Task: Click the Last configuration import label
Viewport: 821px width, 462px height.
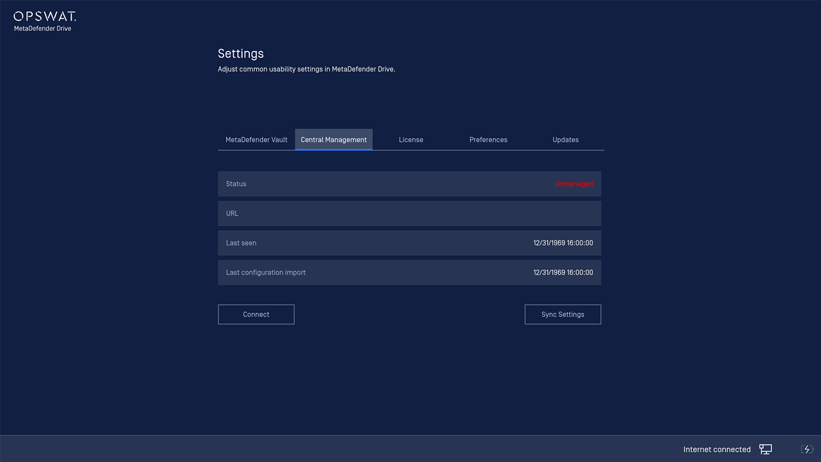Action: (265, 273)
